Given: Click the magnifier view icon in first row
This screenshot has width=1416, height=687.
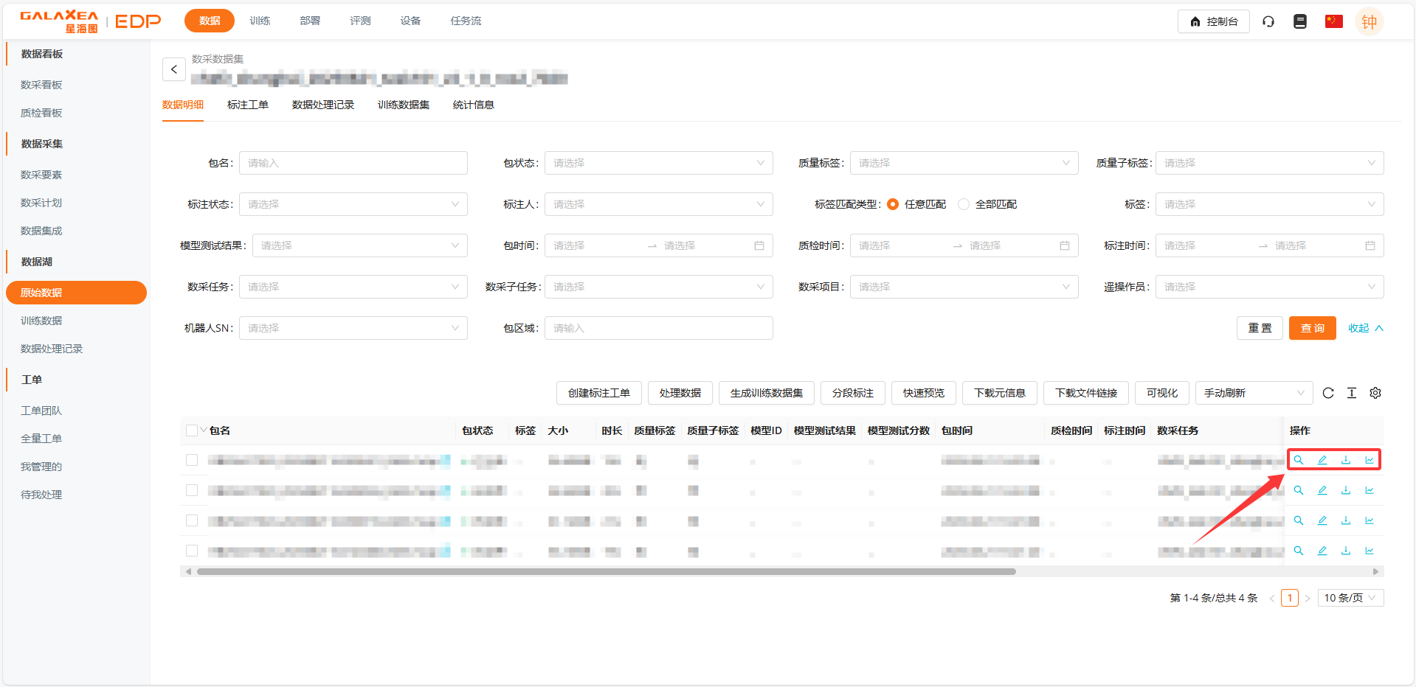Looking at the screenshot, I should [1299, 460].
